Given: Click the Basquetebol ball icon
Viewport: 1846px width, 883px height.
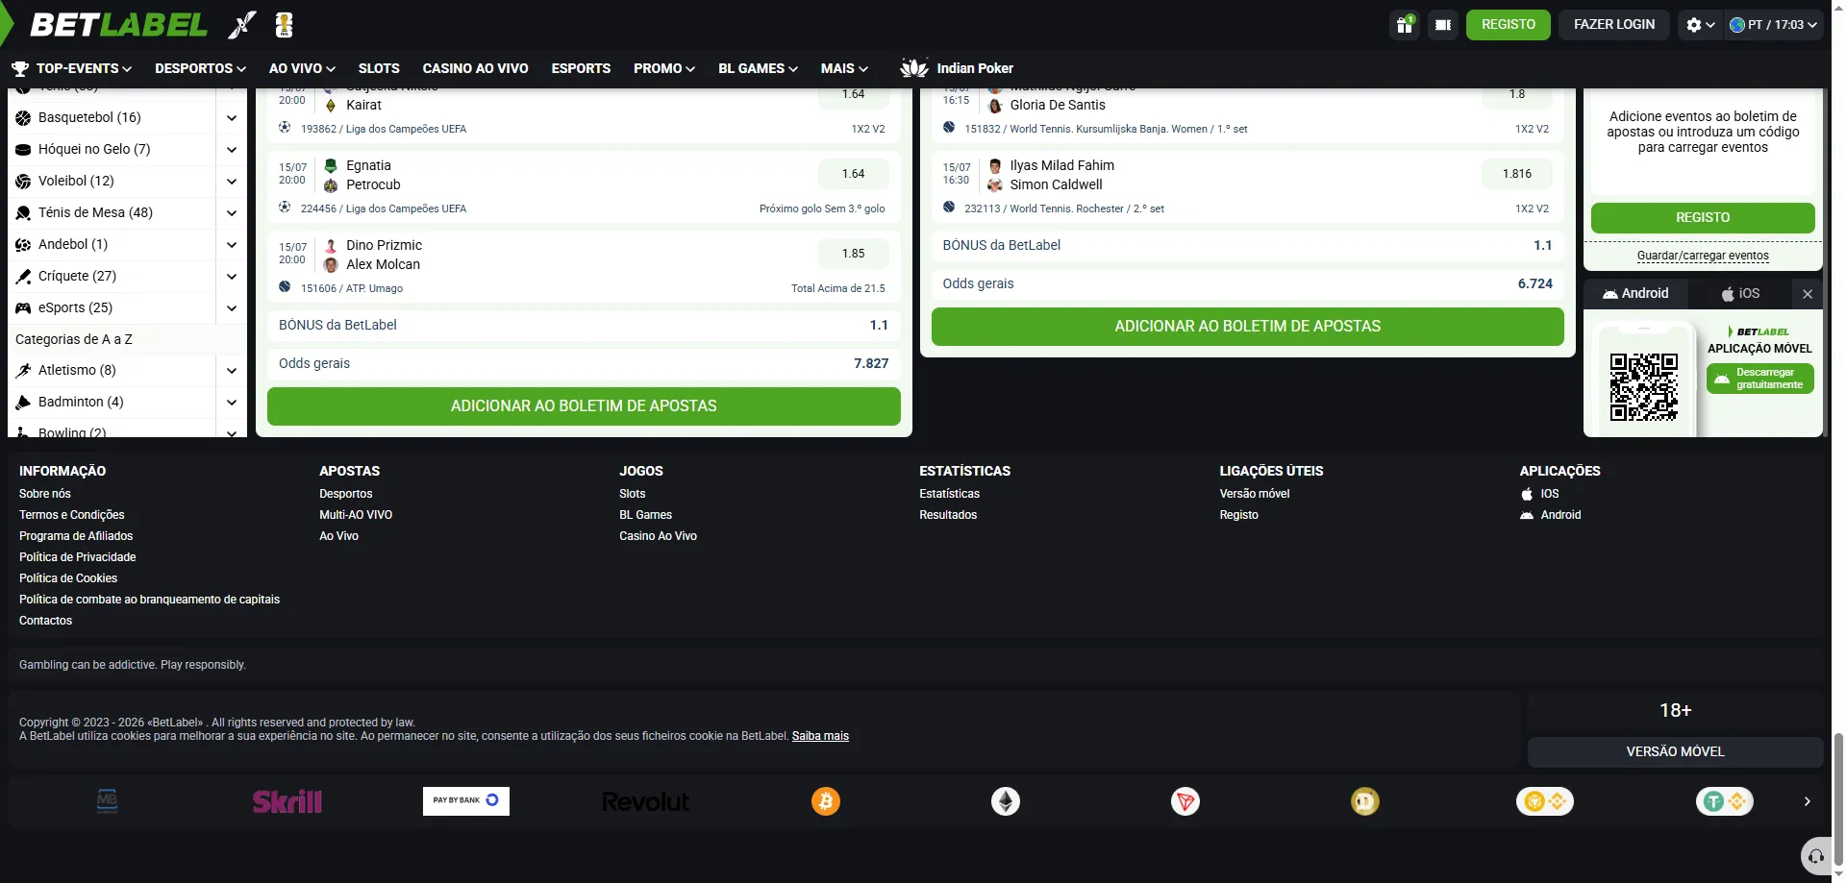Looking at the screenshot, I should click(x=23, y=118).
